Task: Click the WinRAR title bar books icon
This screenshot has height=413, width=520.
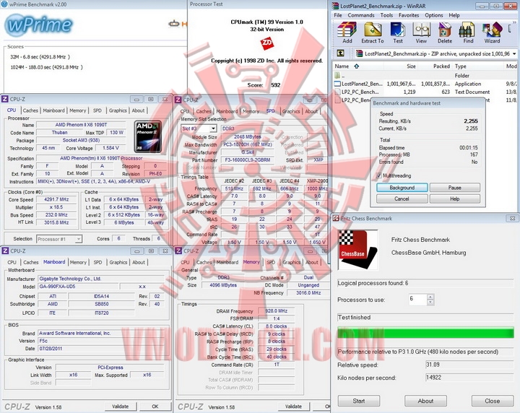Action: tap(336, 6)
